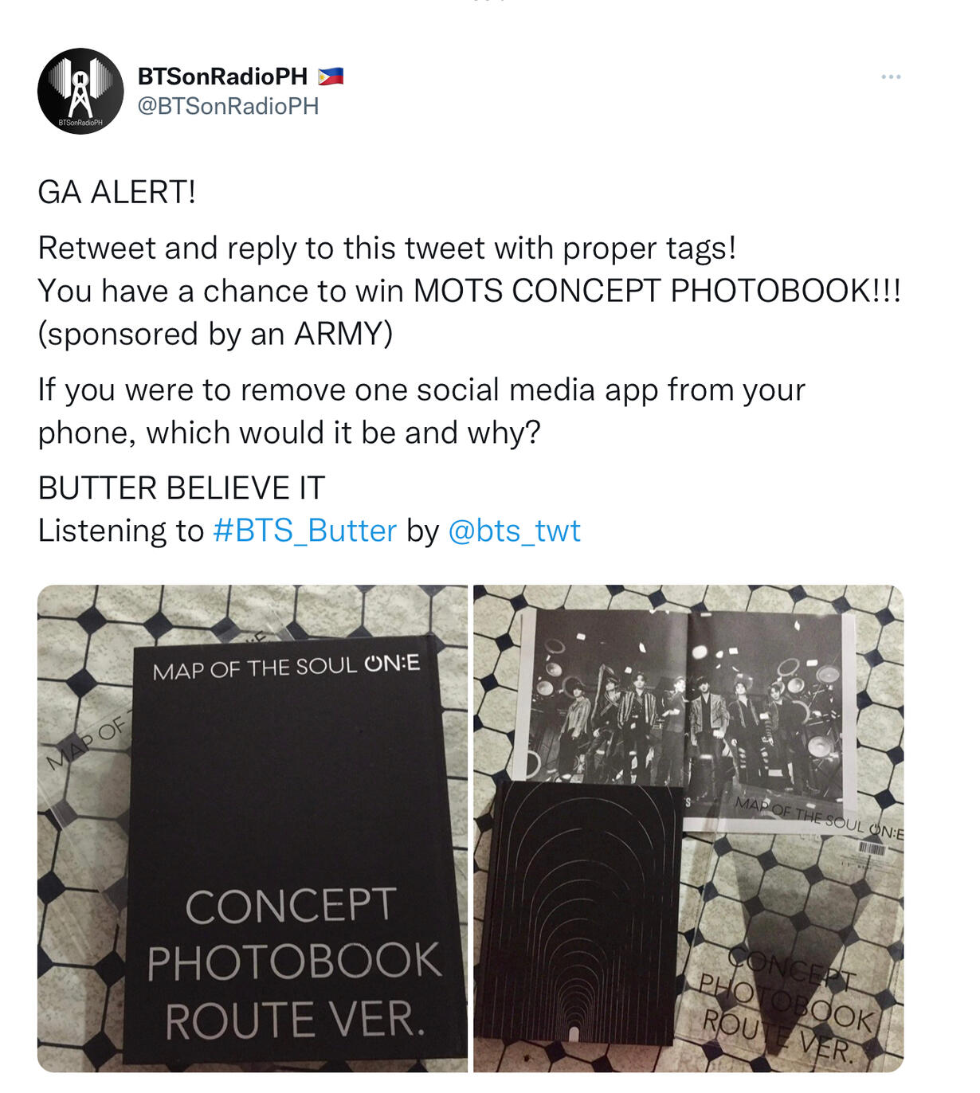
Task: Click the radio tower logo in the avatar
Action: (80, 88)
